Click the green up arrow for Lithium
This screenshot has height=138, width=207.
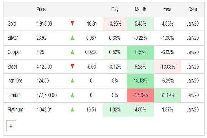(x=72, y=95)
